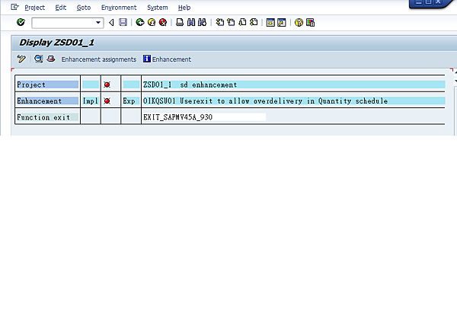Click the Find binoculars icon

[x=191, y=22]
